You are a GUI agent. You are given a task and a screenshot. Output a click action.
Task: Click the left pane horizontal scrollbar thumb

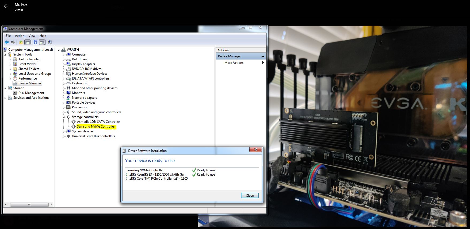29,205
